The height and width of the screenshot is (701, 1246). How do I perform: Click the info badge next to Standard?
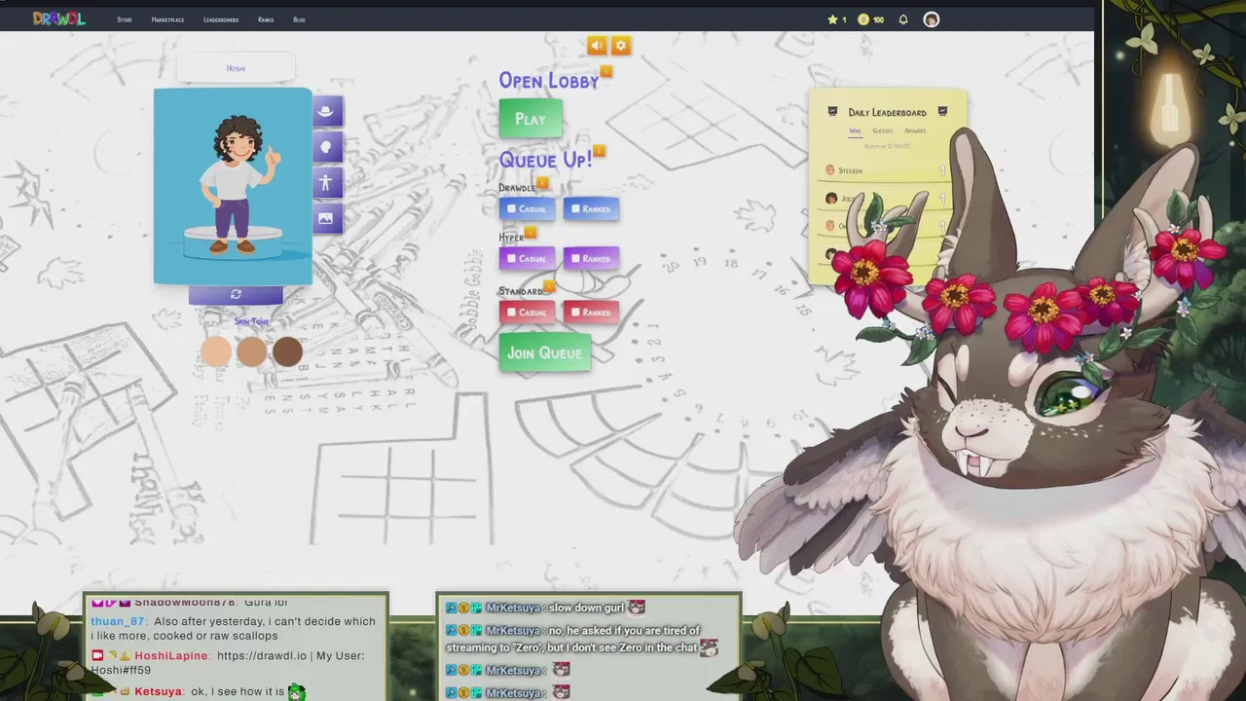(549, 286)
